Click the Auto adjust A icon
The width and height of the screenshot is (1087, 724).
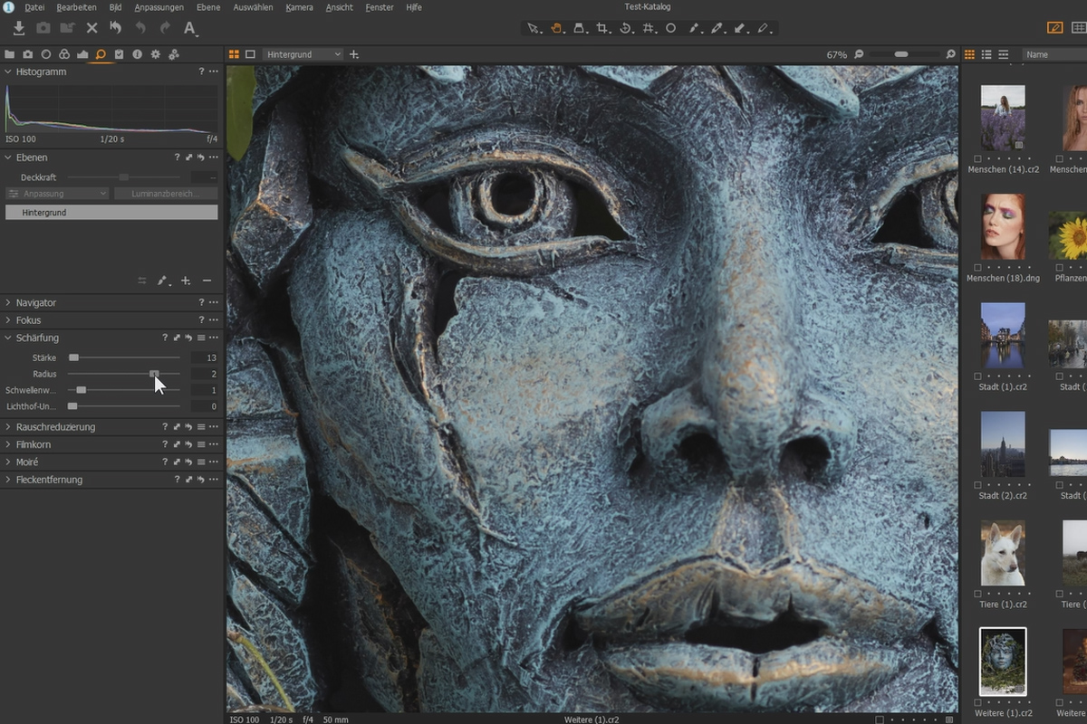coord(190,28)
